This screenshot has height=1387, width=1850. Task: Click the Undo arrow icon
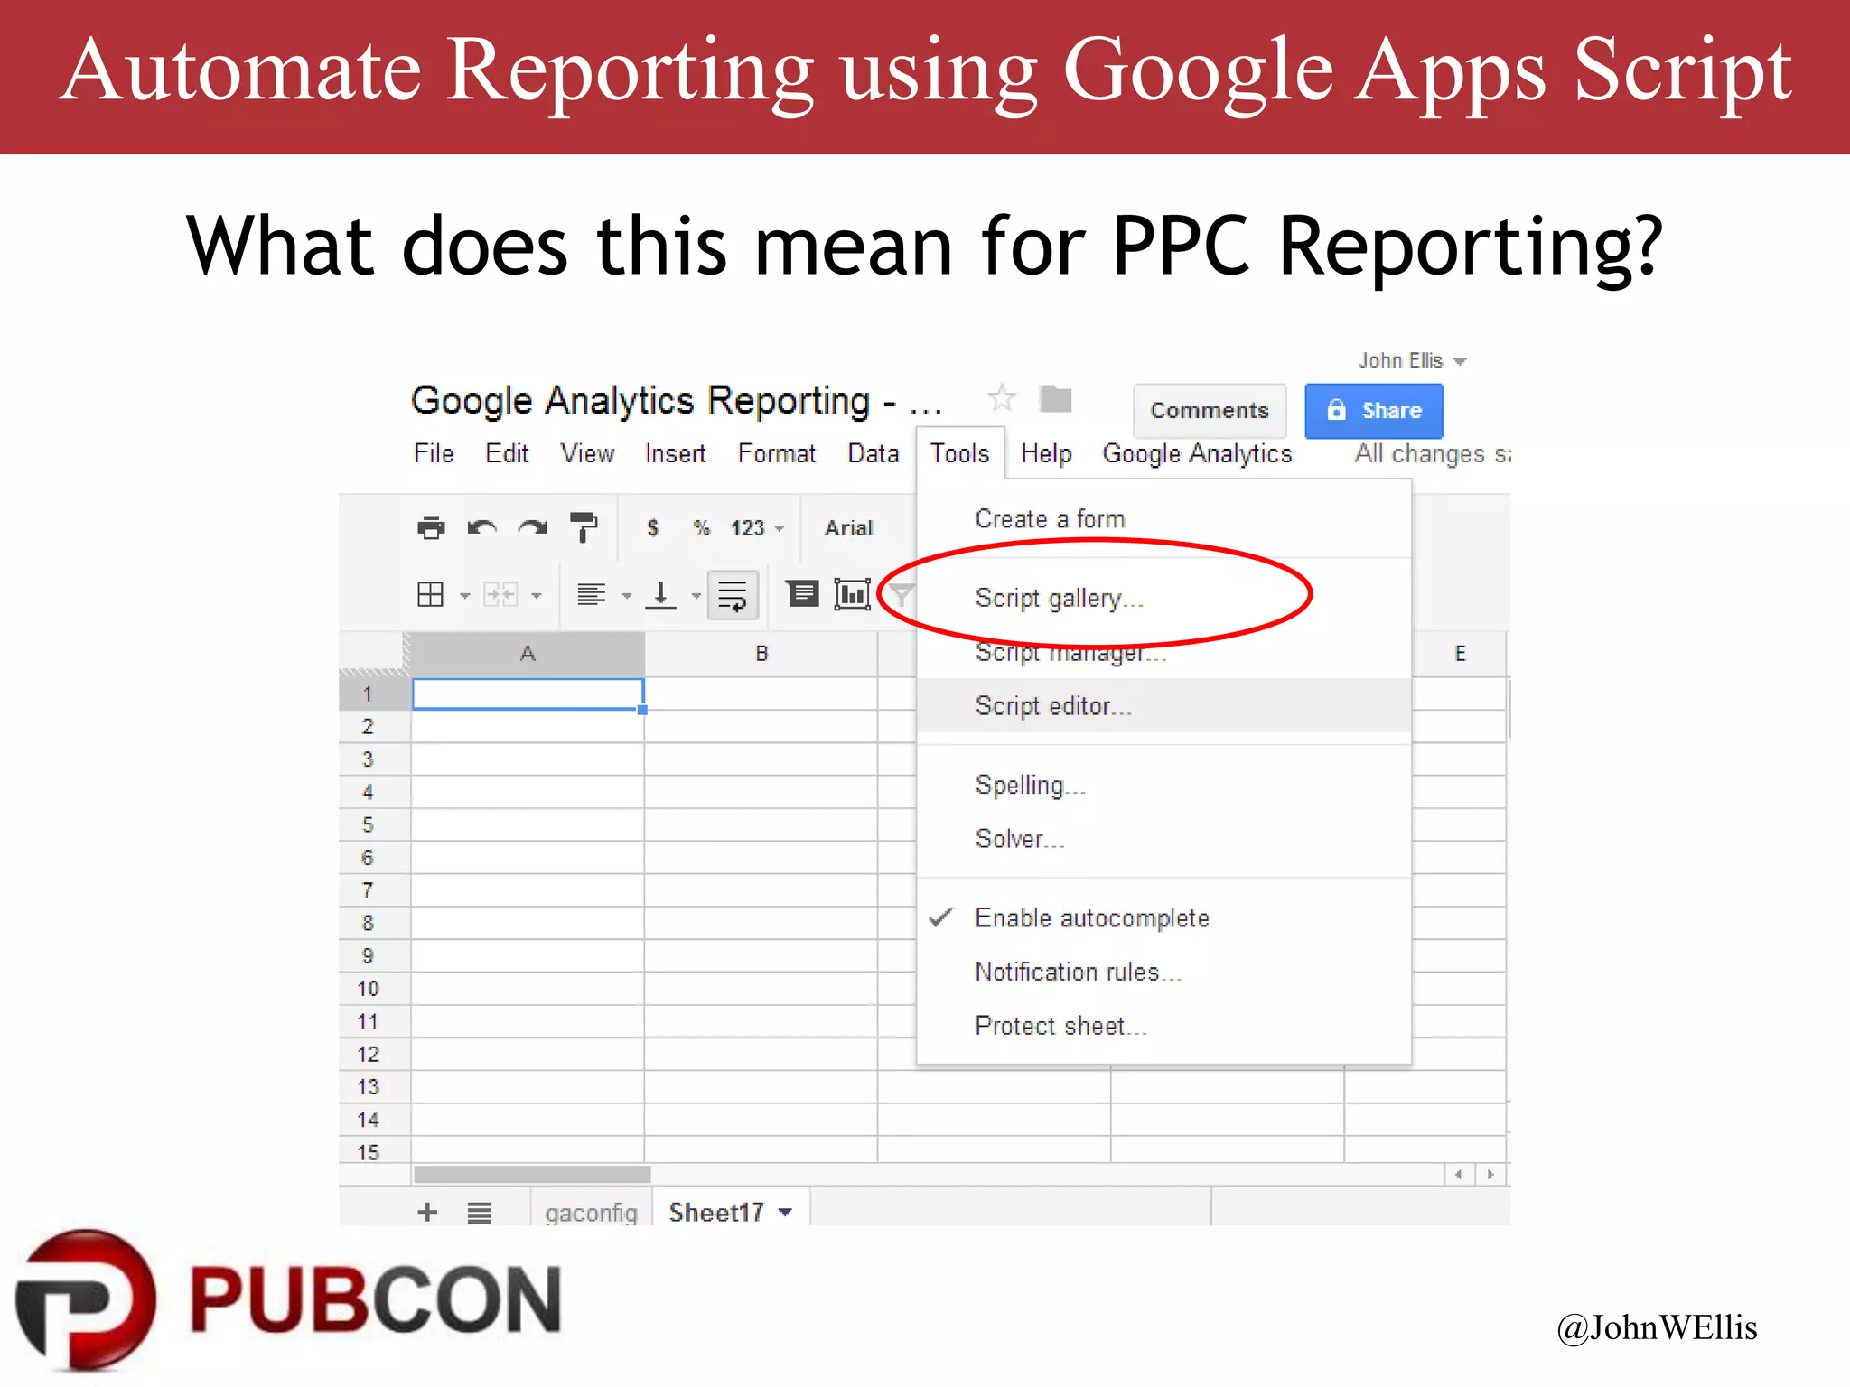481,527
